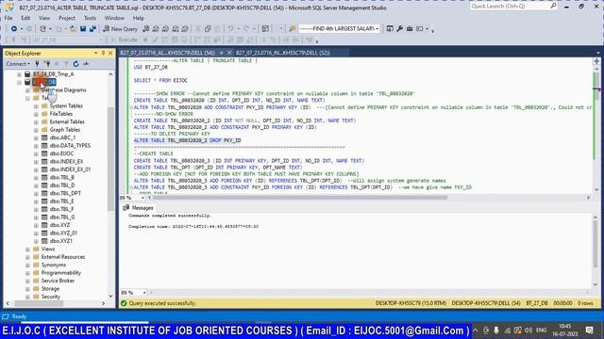The height and width of the screenshot is (339, 604).
Task: Click the Save All icon
Action: (x=92, y=29)
